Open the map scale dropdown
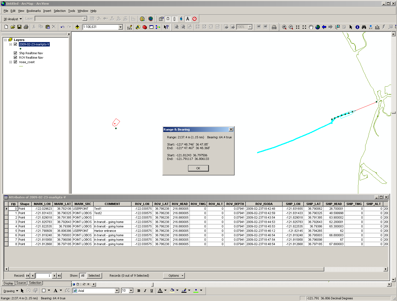397x301 pixels. [121, 27]
